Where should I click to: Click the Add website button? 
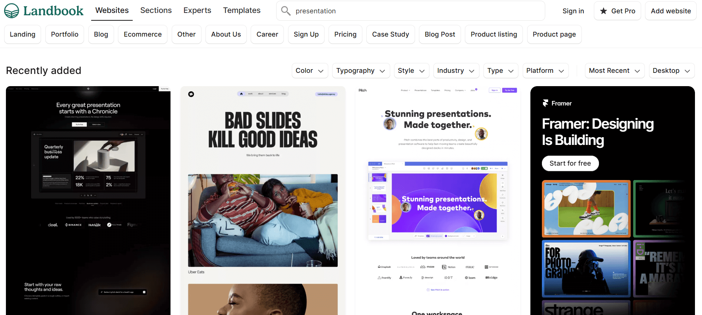tap(671, 11)
